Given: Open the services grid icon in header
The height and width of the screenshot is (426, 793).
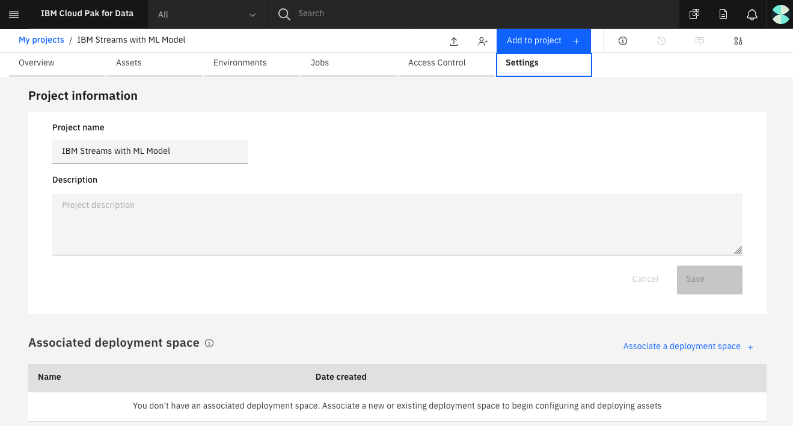Looking at the screenshot, I should click(694, 14).
